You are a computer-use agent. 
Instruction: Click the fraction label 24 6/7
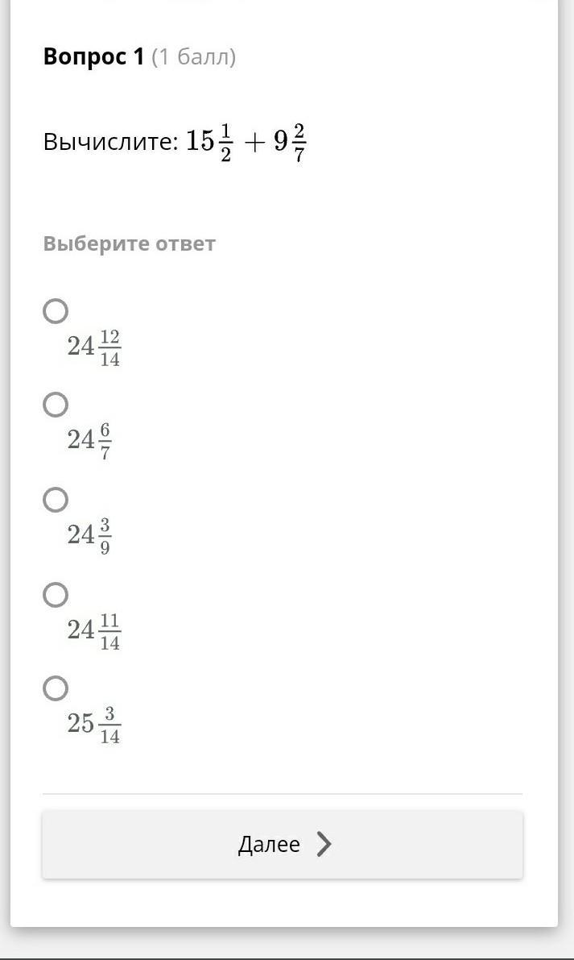click(x=89, y=441)
